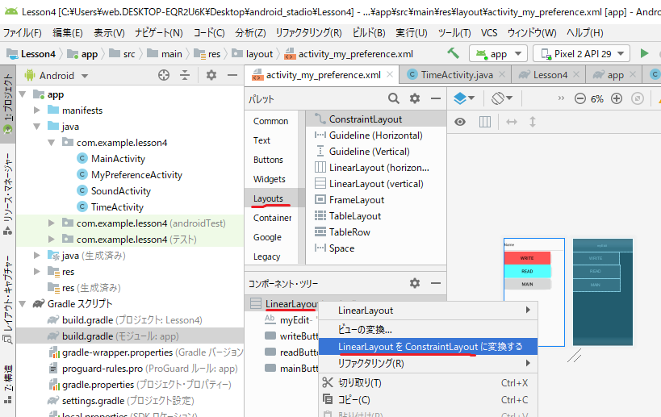Click the horizontal expand arrows icon
The width and height of the screenshot is (661, 417).
(512, 122)
